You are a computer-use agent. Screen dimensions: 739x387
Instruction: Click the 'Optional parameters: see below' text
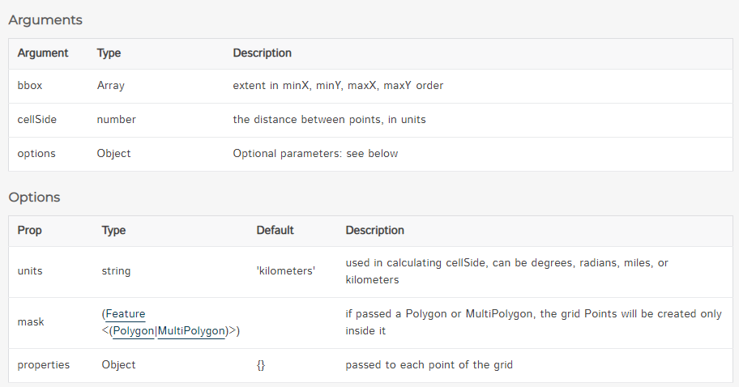point(315,153)
